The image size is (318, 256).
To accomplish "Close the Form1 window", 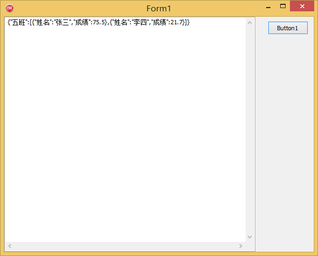I will [302, 6].
